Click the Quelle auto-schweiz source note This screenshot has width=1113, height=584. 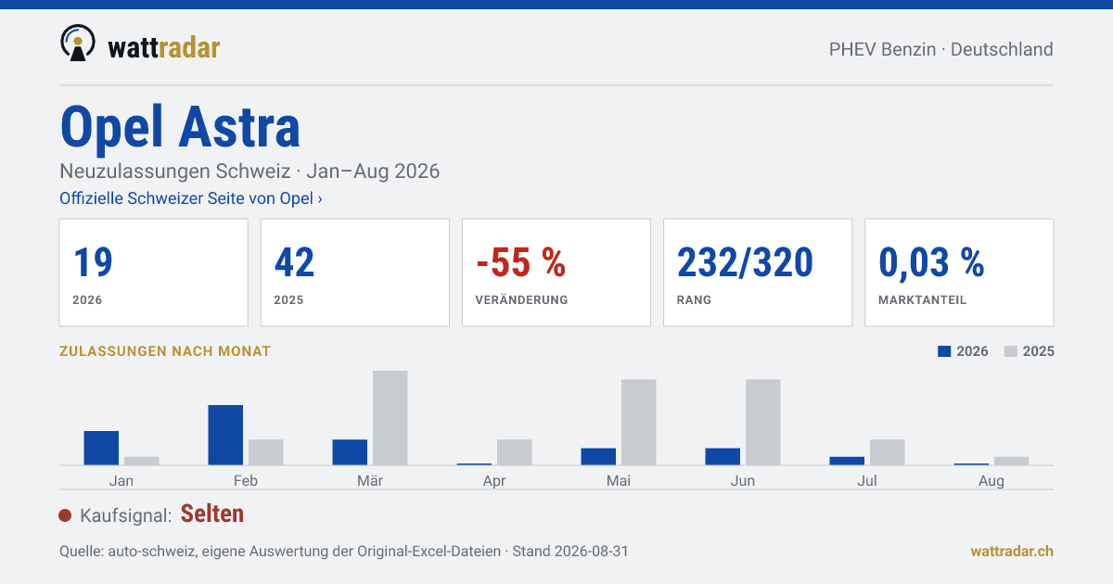click(344, 551)
